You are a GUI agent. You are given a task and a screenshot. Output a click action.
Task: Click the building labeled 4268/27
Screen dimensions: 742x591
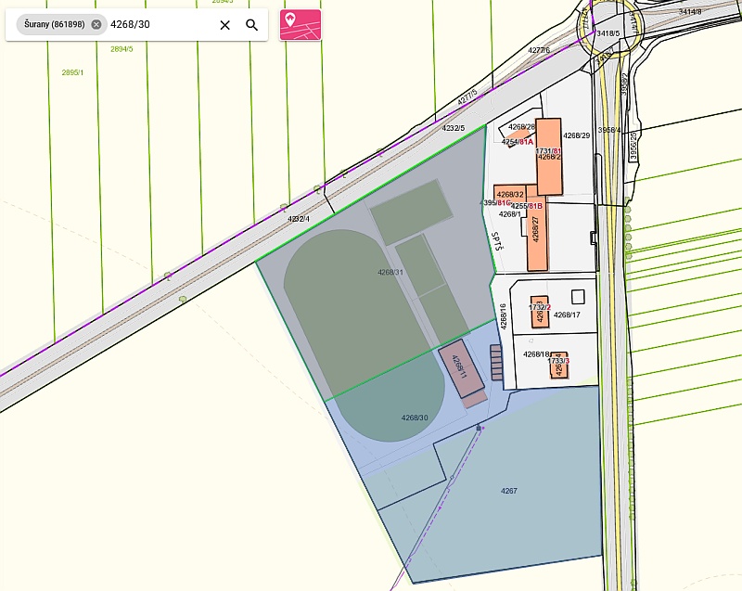tap(536, 233)
